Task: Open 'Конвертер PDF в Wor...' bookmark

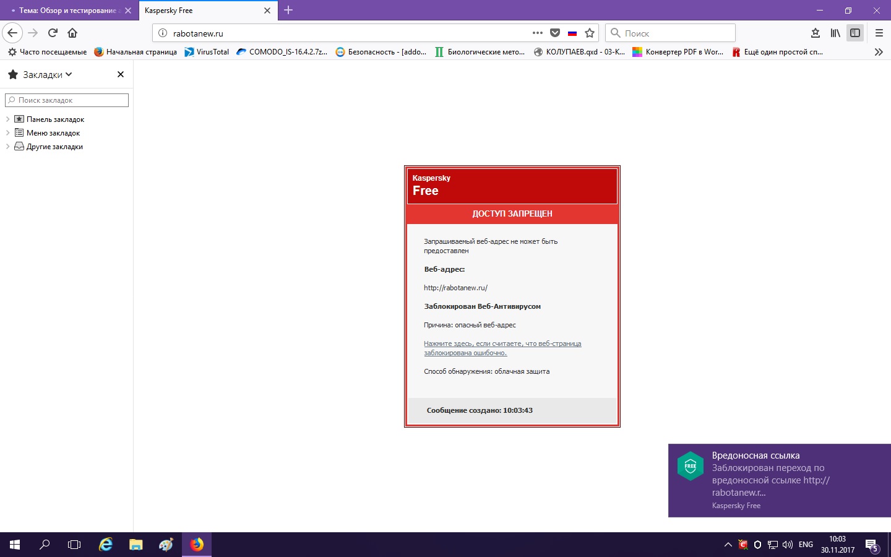Action: 678,52
